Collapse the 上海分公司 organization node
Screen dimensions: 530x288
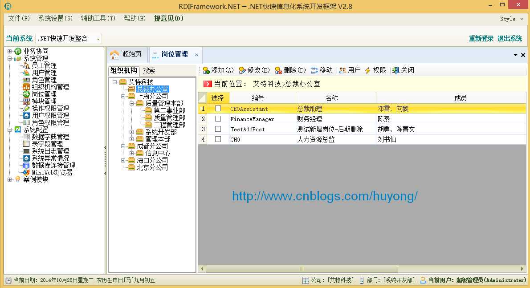pyautogui.click(x=123, y=96)
